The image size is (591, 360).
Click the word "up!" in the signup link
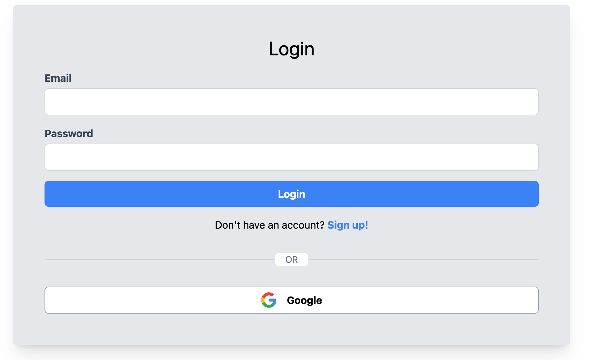(360, 225)
